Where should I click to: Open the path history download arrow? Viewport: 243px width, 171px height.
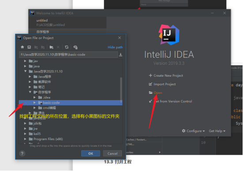point(121,55)
